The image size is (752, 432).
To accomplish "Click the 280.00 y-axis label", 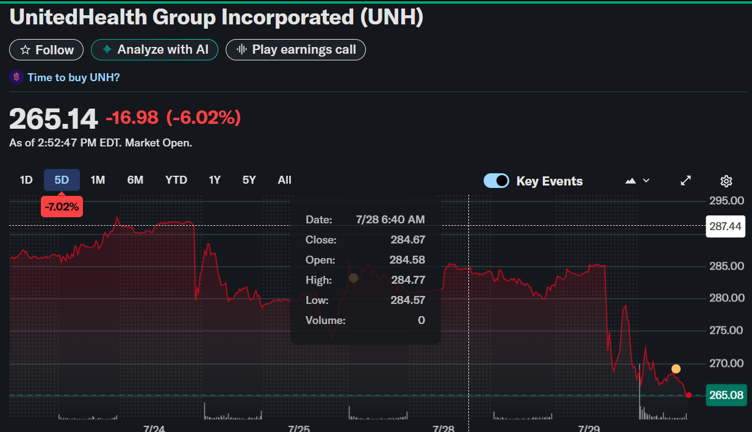I will tap(726, 298).
